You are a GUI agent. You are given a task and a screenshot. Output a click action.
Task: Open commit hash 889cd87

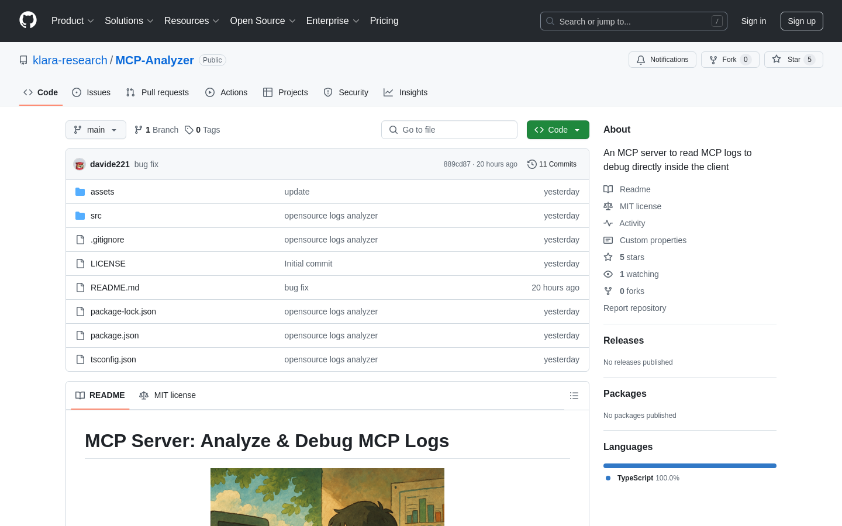coord(457,164)
